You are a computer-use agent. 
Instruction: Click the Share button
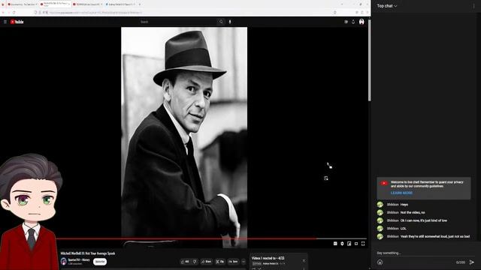pos(206,262)
